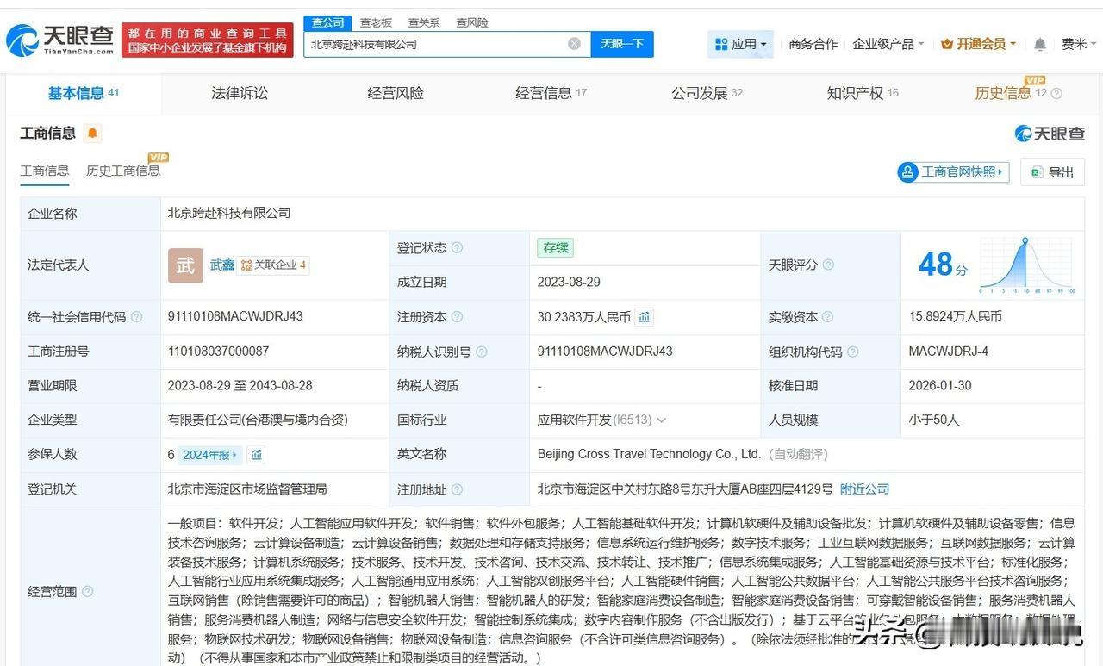
Task: Open notifications bell icon in header
Action: (x=1040, y=44)
